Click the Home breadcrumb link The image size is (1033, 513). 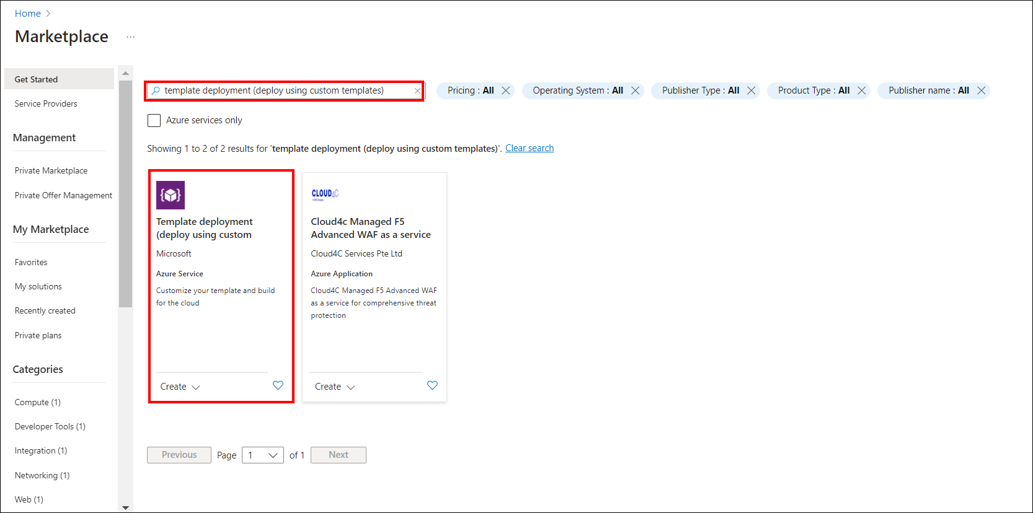pyautogui.click(x=28, y=14)
